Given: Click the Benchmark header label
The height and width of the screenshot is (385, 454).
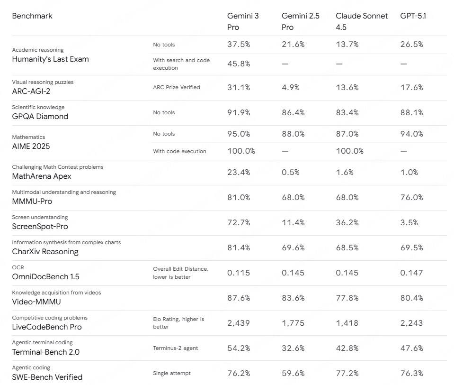Looking at the screenshot, I should [x=32, y=16].
